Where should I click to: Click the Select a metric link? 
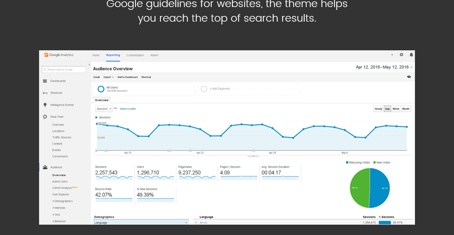click(x=128, y=109)
